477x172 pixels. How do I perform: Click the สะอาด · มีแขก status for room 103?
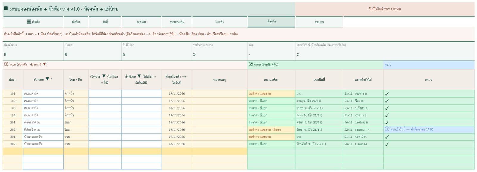pos(271,108)
